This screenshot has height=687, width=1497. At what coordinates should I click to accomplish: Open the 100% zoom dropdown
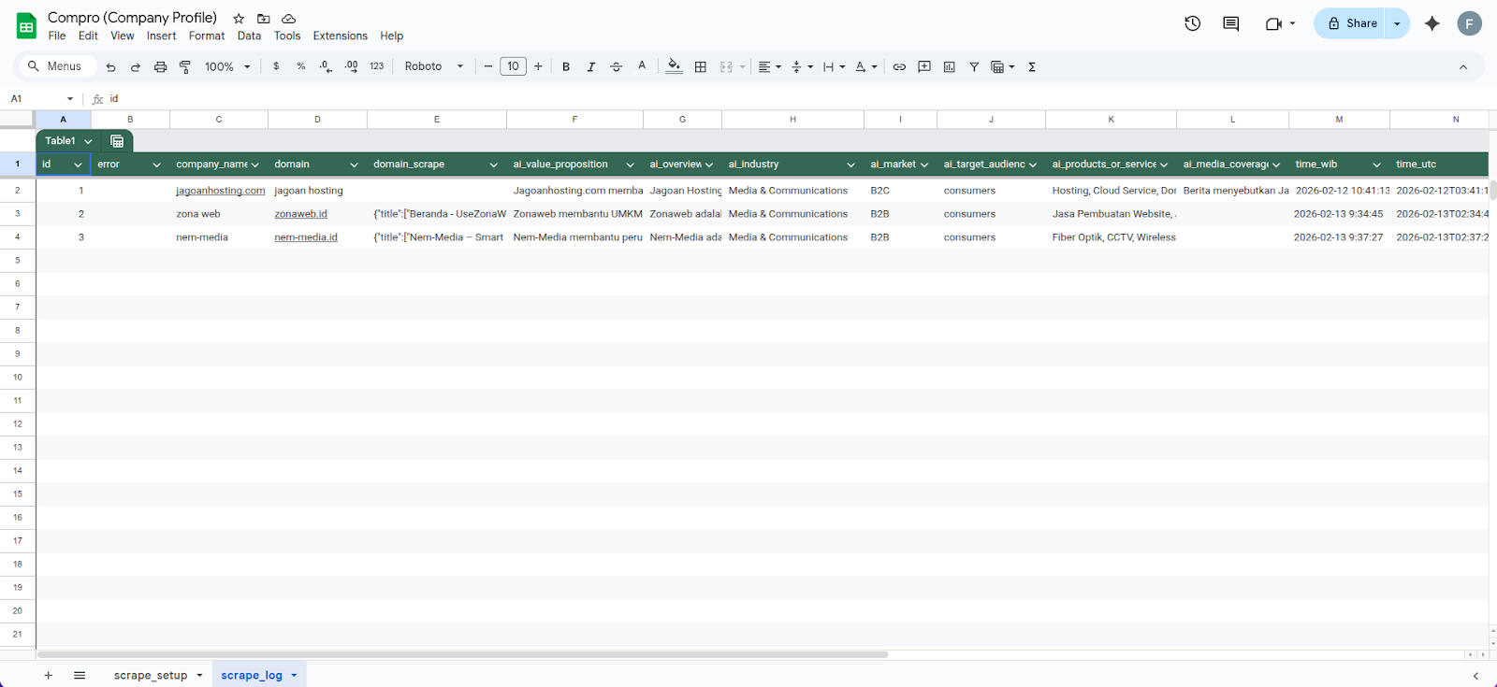pos(227,67)
